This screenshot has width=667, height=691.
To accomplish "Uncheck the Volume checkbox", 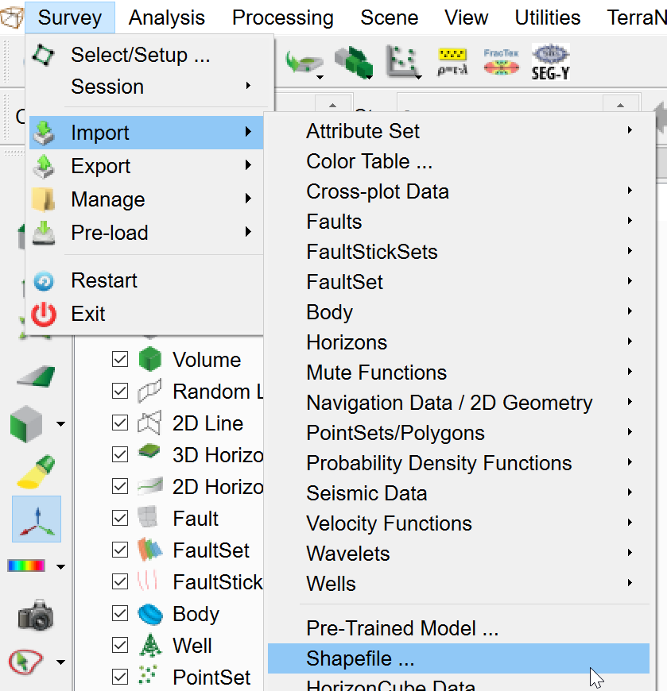I will [x=120, y=360].
